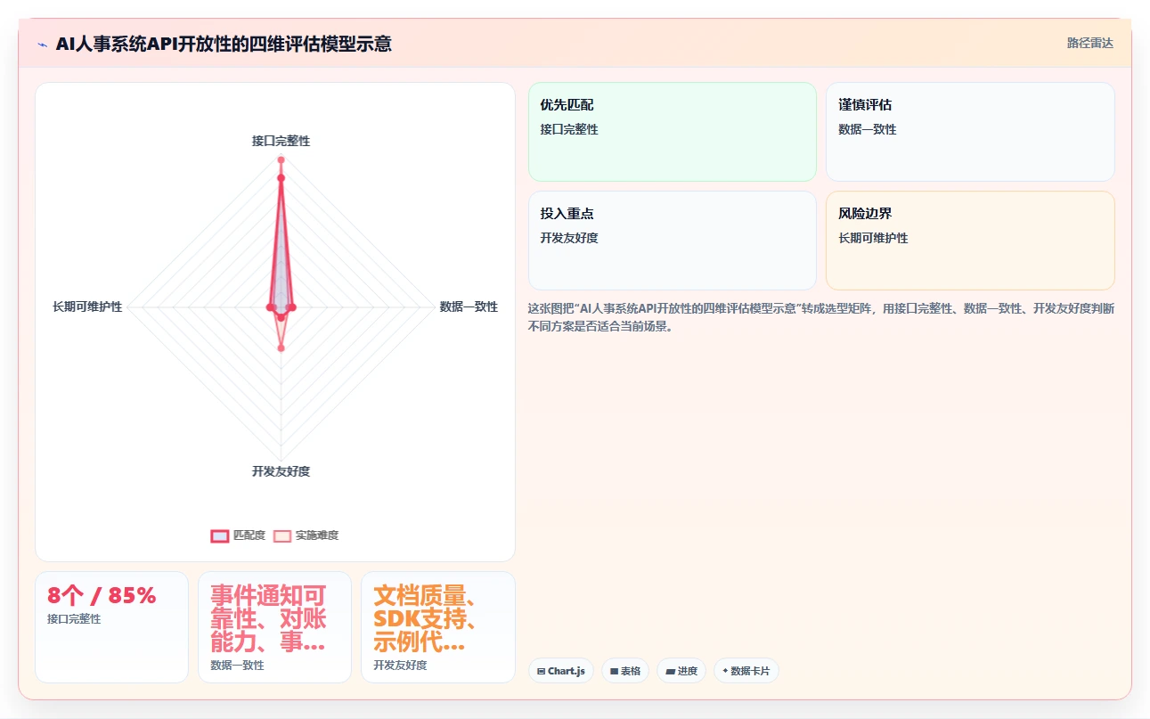
Task: Click 接口完整性 text in 优先匹配 card
Action: (x=569, y=129)
